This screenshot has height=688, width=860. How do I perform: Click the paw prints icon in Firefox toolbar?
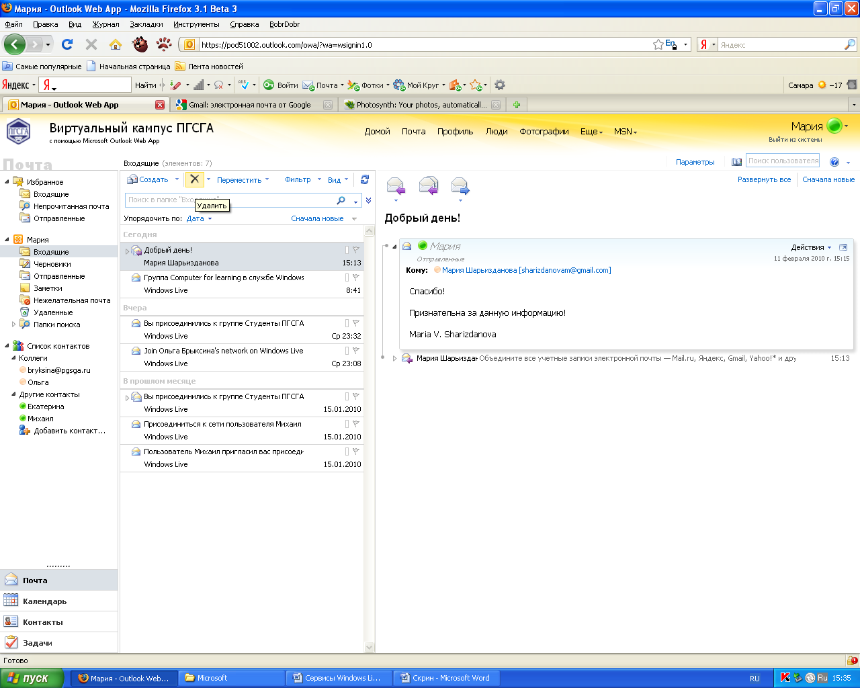(x=164, y=44)
